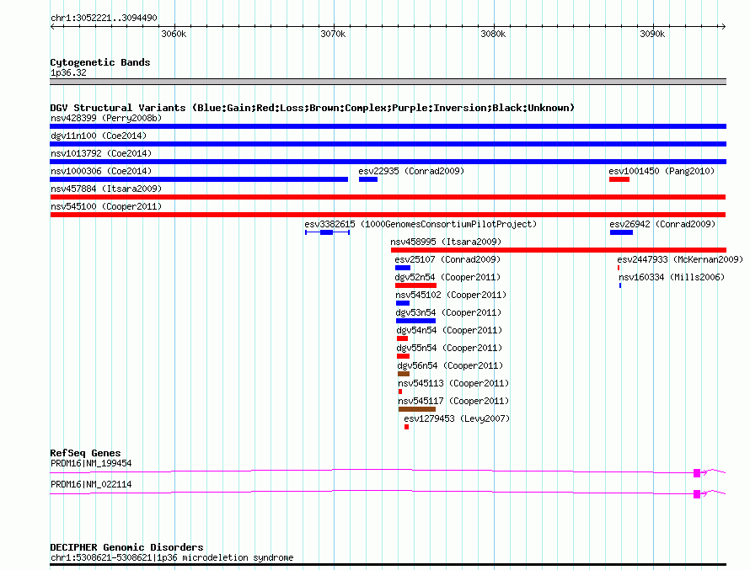The height and width of the screenshot is (570, 750).
Task: Select the PRDM16 NM_022114 exon box
Action: [697, 494]
